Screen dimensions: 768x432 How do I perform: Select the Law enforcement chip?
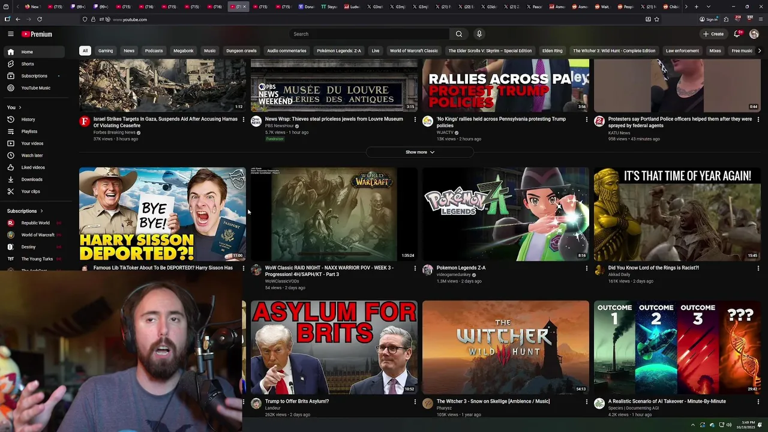coord(682,51)
